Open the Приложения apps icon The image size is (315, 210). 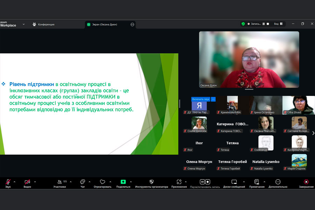click(x=179, y=182)
